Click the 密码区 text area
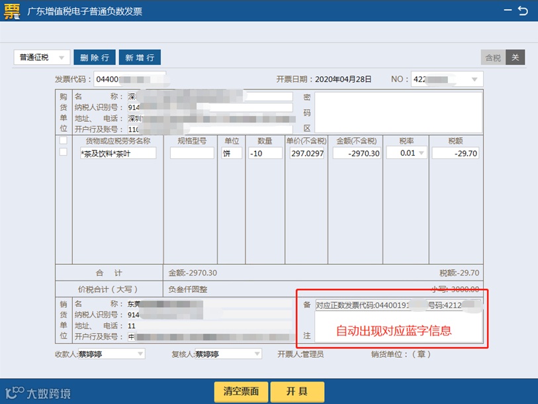This screenshot has width=538, height=404. click(398, 113)
